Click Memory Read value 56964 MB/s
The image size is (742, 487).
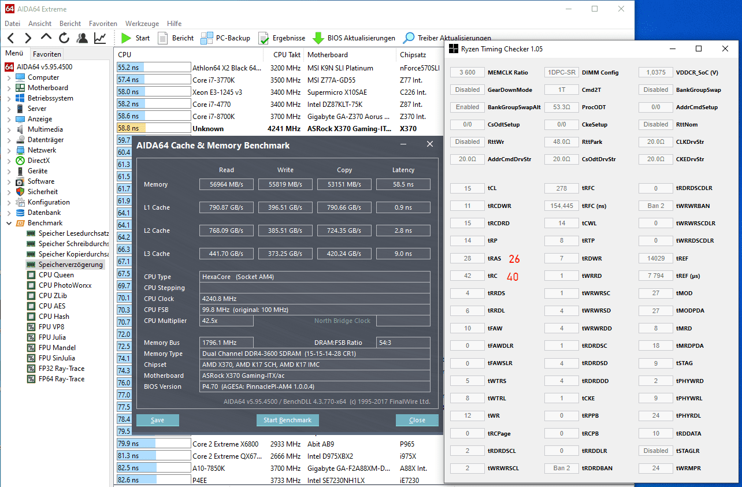coord(226,184)
